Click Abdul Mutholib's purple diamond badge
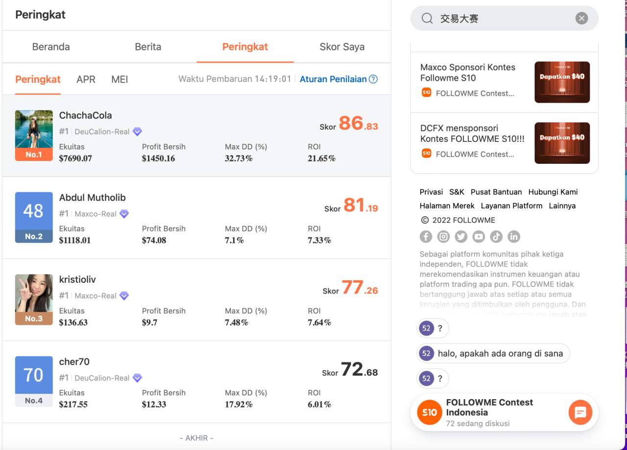This screenshot has height=450, width=627. click(x=124, y=214)
